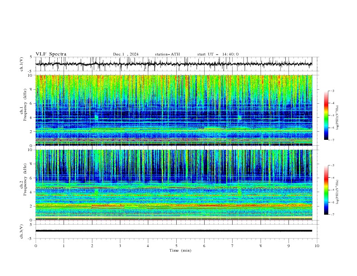Click the ch.1 voltage waveform trace
Screen dimensions: 357x276
174,64
